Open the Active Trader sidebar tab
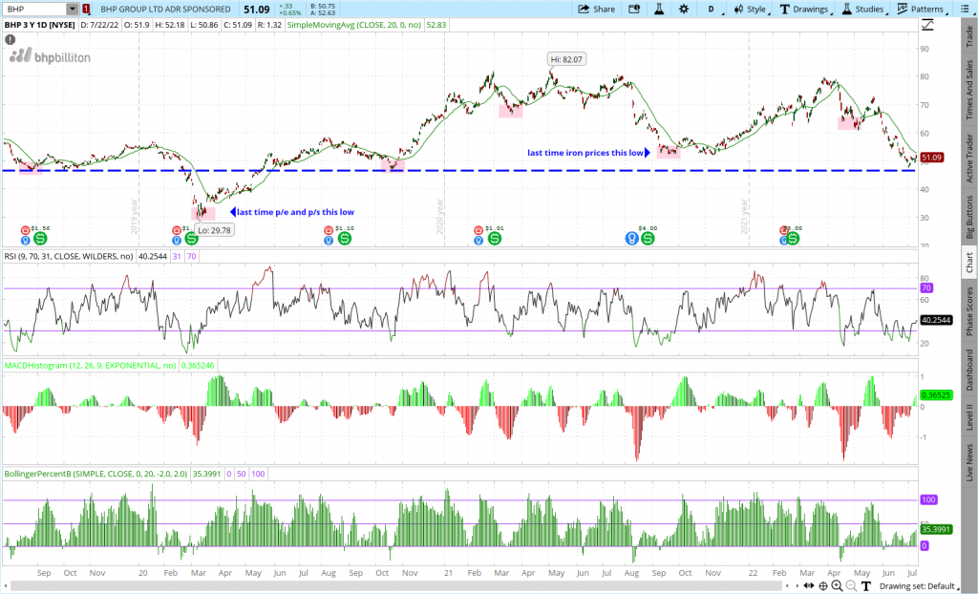978x594 pixels. click(969, 158)
